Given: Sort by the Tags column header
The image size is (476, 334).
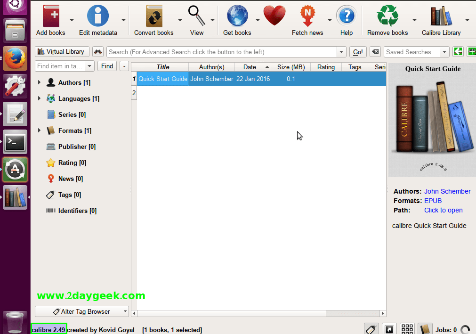Looking at the screenshot, I should point(355,67).
